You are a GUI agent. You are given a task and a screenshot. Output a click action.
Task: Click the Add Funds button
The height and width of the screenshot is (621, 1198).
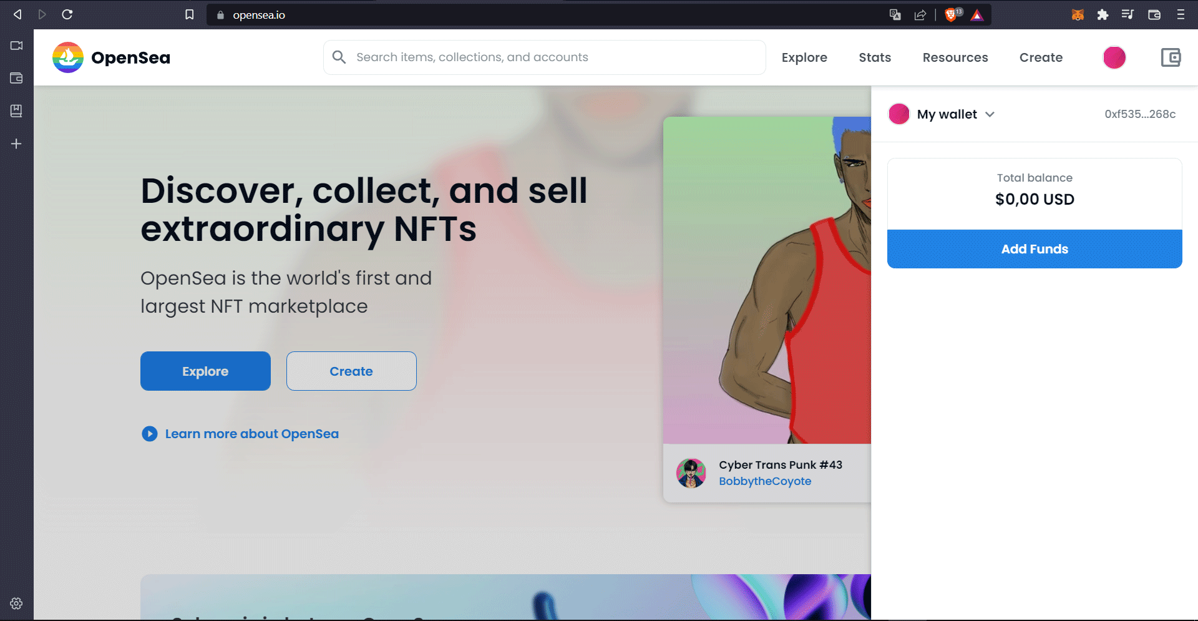click(1035, 249)
